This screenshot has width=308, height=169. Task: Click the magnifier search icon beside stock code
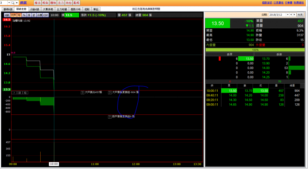(13, 3)
